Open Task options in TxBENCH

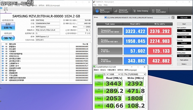184,60
